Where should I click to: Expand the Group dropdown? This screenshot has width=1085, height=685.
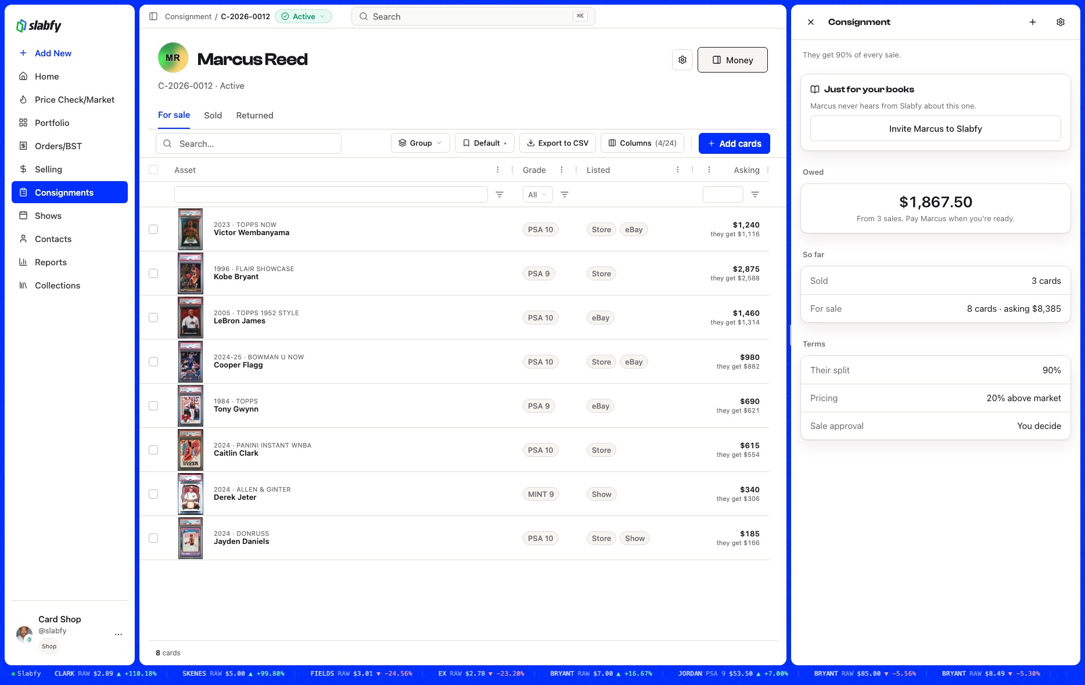click(421, 143)
